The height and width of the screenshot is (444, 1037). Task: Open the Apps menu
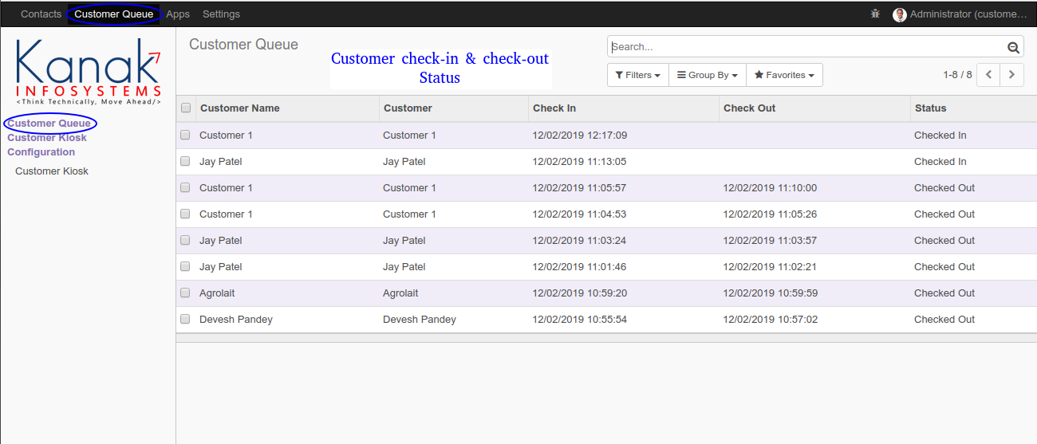click(x=178, y=14)
